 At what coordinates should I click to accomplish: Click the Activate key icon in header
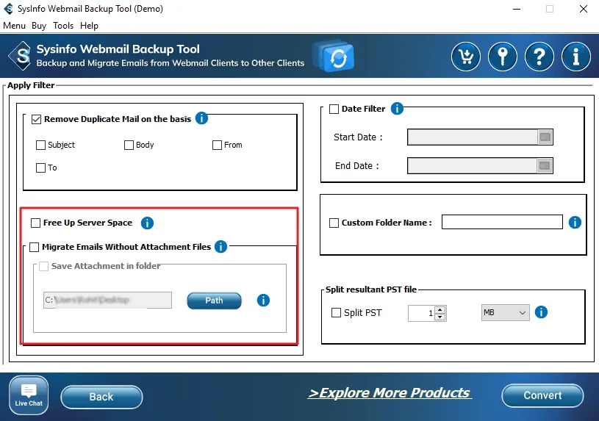pos(502,57)
